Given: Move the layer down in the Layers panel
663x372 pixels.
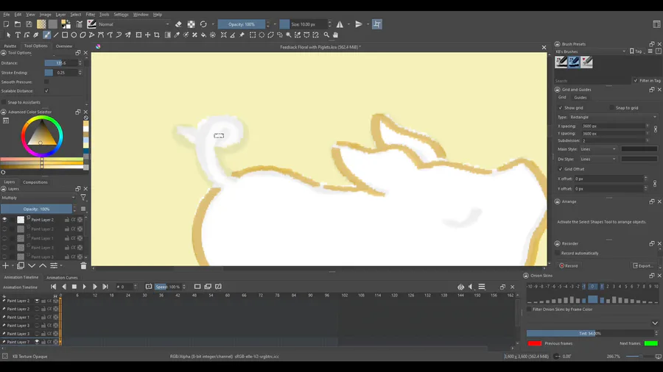Looking at the screenshot, I should (x=32, y=265).
